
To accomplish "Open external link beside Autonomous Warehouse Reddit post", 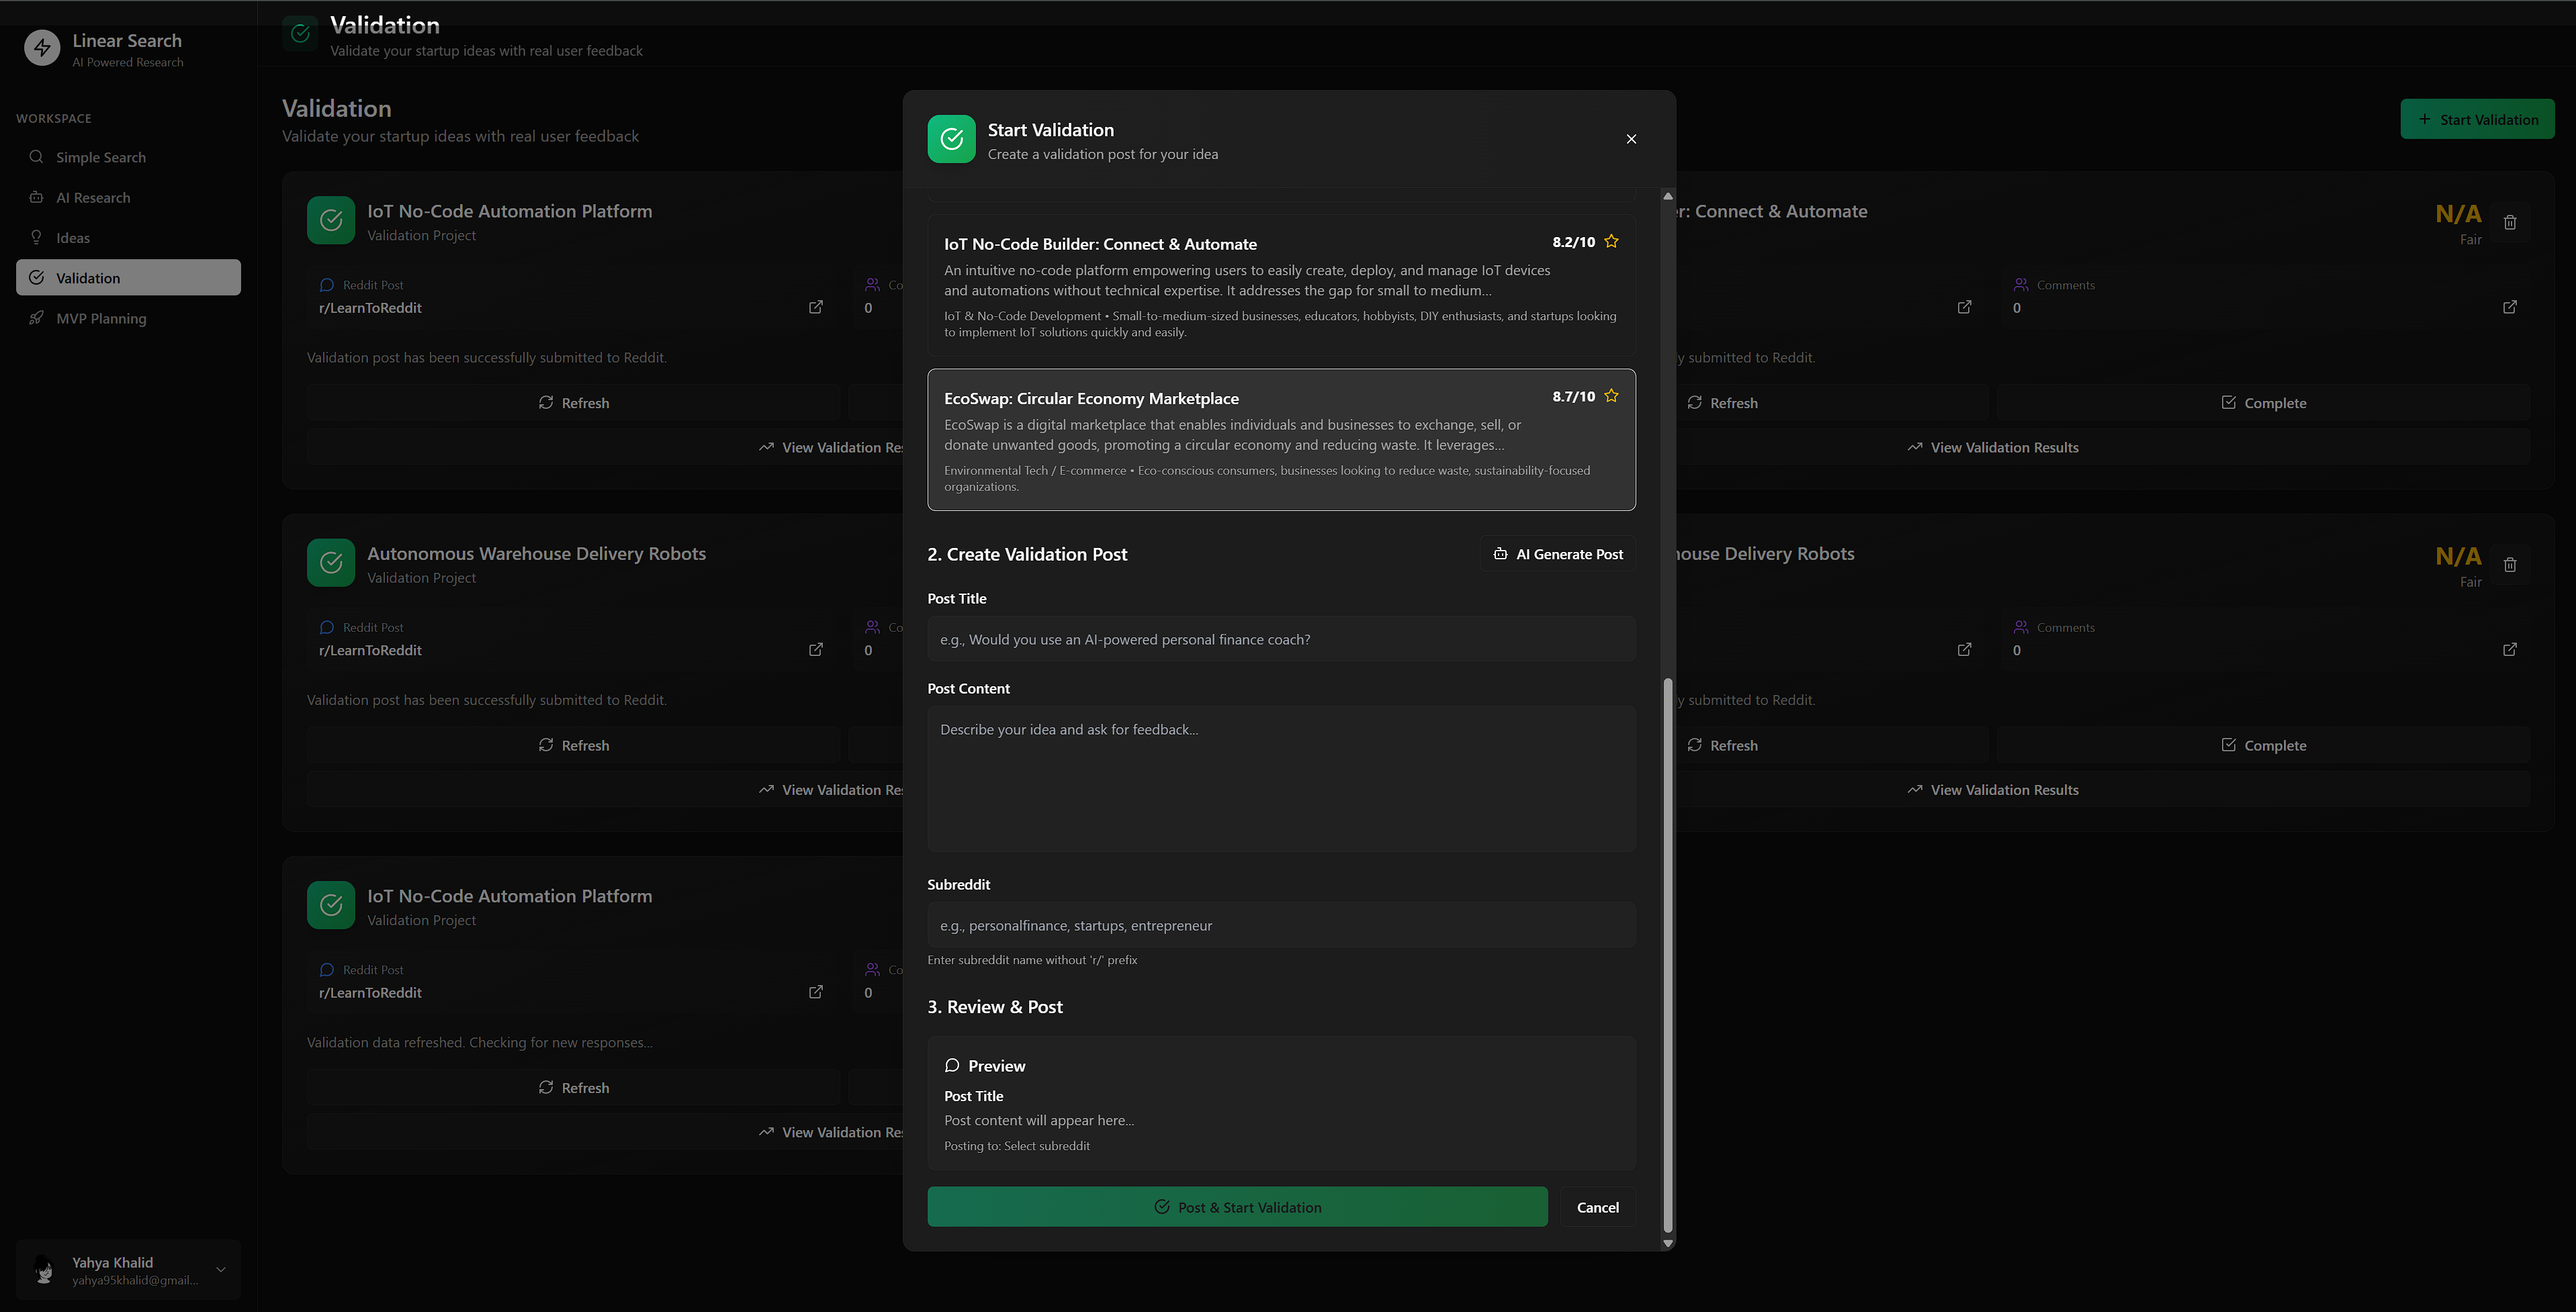I will click(x=816, y=649).
